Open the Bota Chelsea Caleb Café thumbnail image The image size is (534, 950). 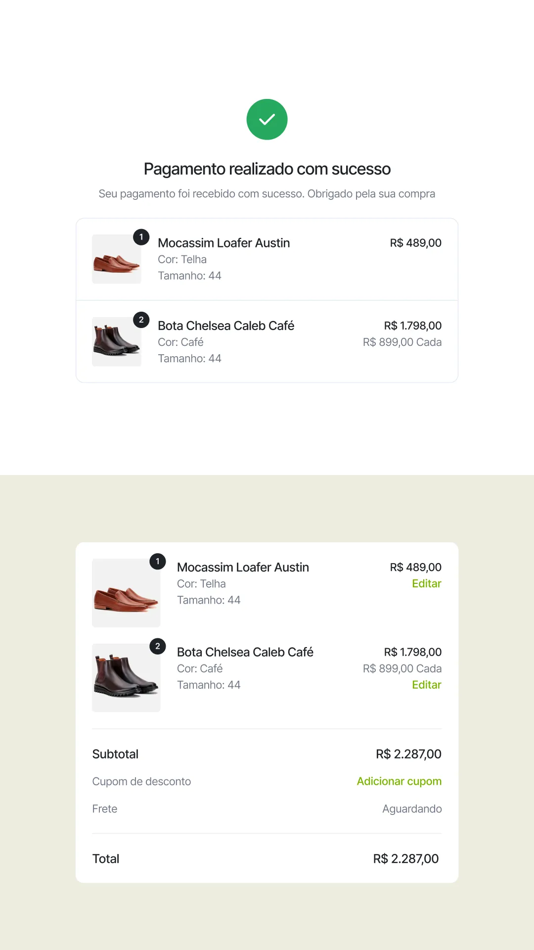point(116,341)
